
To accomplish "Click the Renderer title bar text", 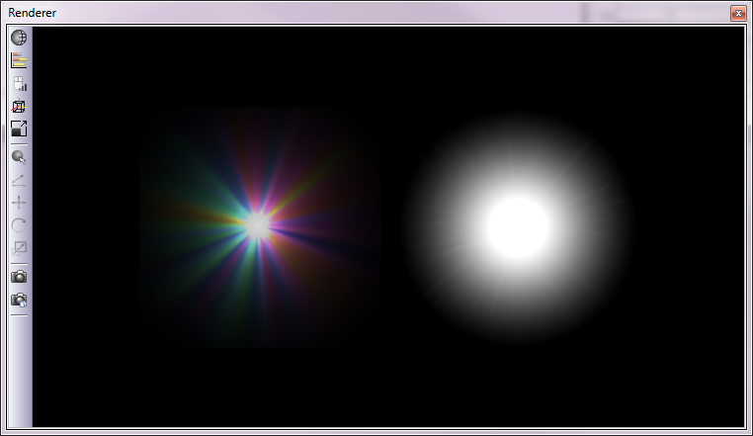I will [x=33, y=13].
